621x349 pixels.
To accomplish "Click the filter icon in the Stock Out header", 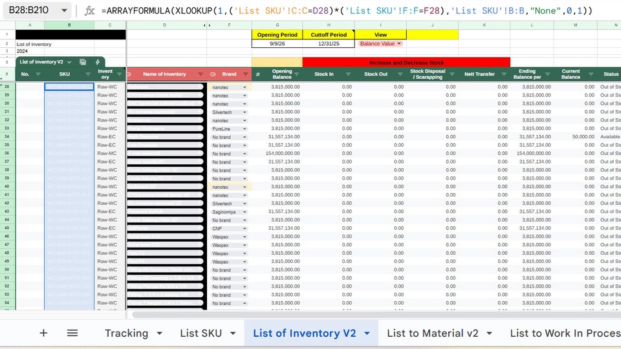I will coord(400,74).
